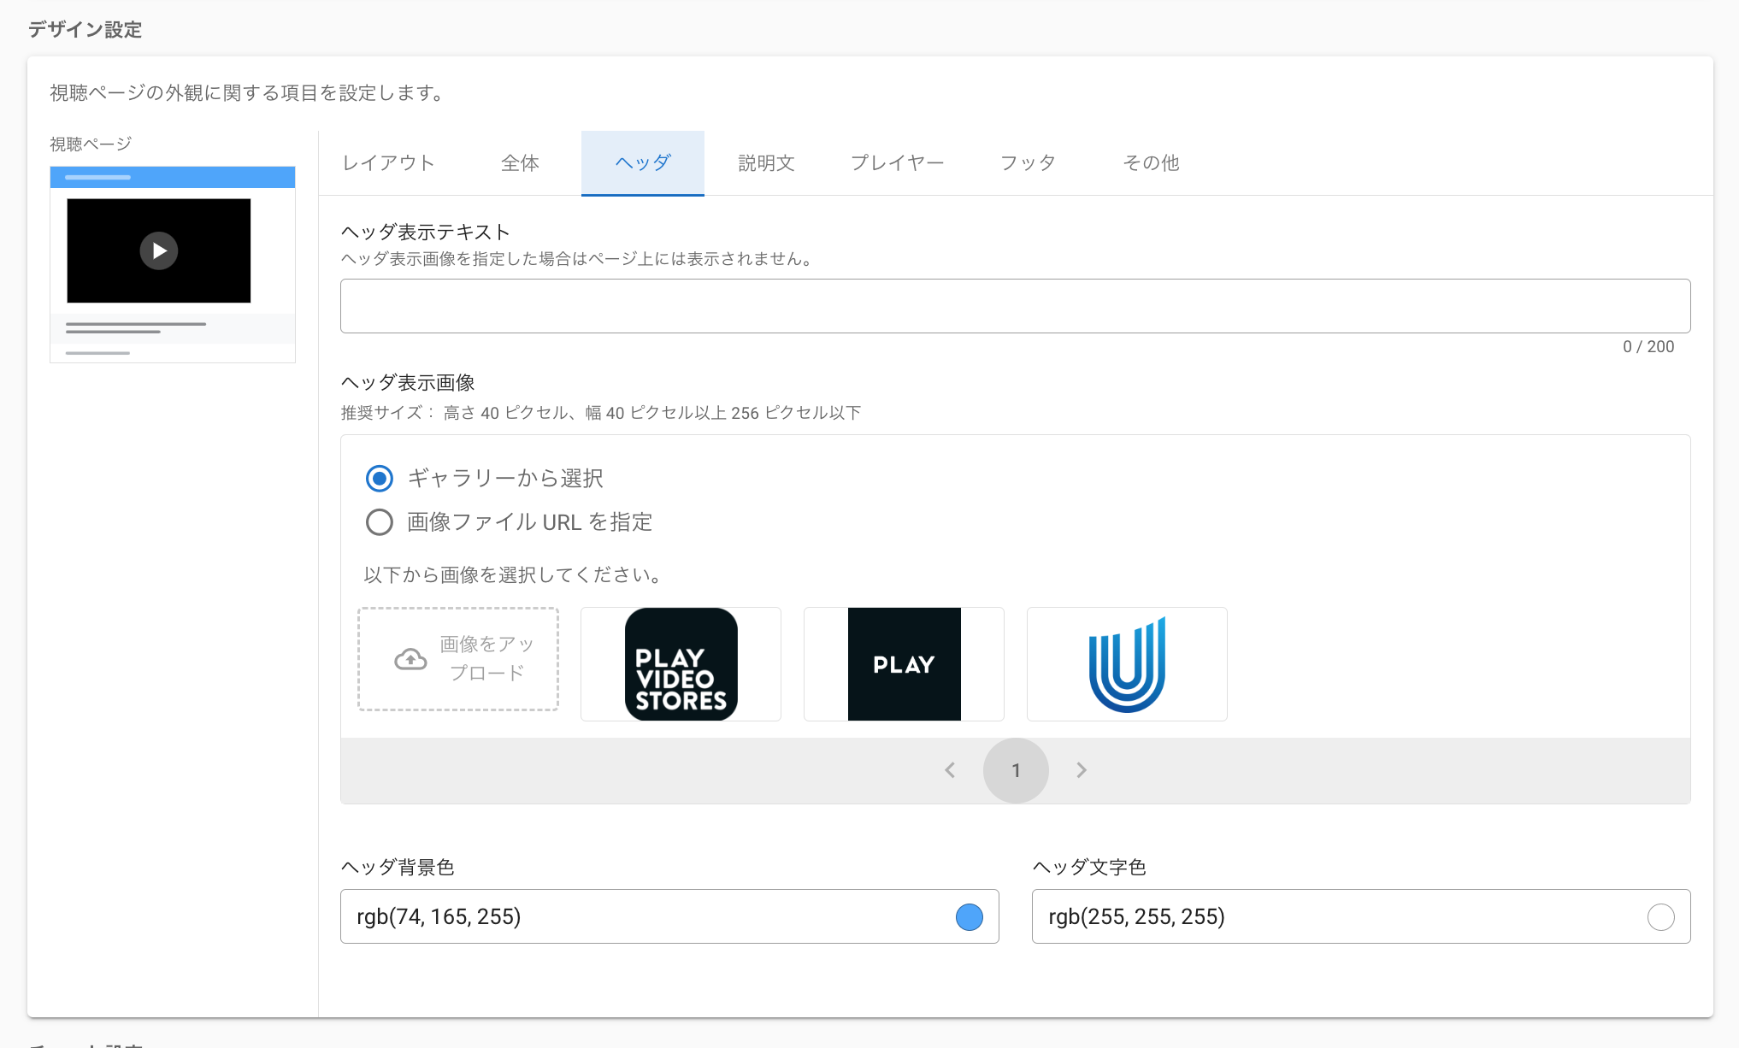Pick the blue U logo image

[1127, 664]
